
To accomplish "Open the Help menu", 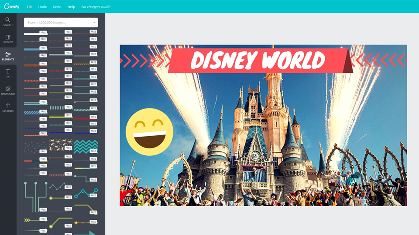I will pos(71,7).
